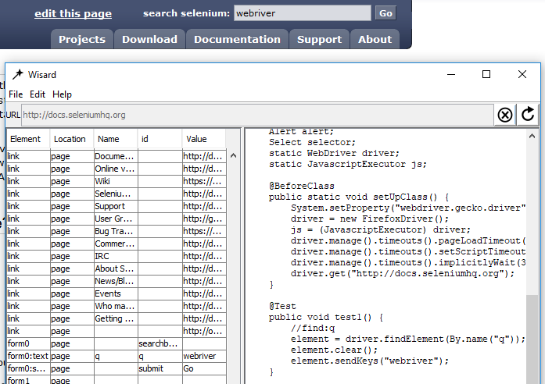
Task: Select the 'http://g...' value cell
Action: tap(204, 219)
